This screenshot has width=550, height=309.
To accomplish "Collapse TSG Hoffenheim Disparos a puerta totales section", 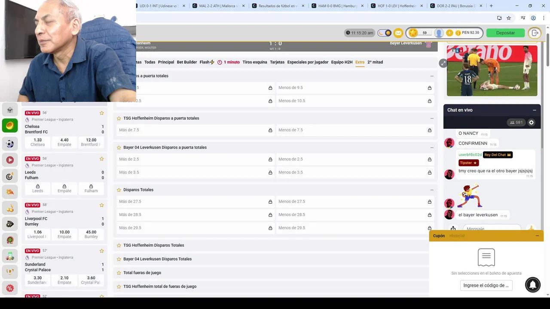I will pos(432,118).
